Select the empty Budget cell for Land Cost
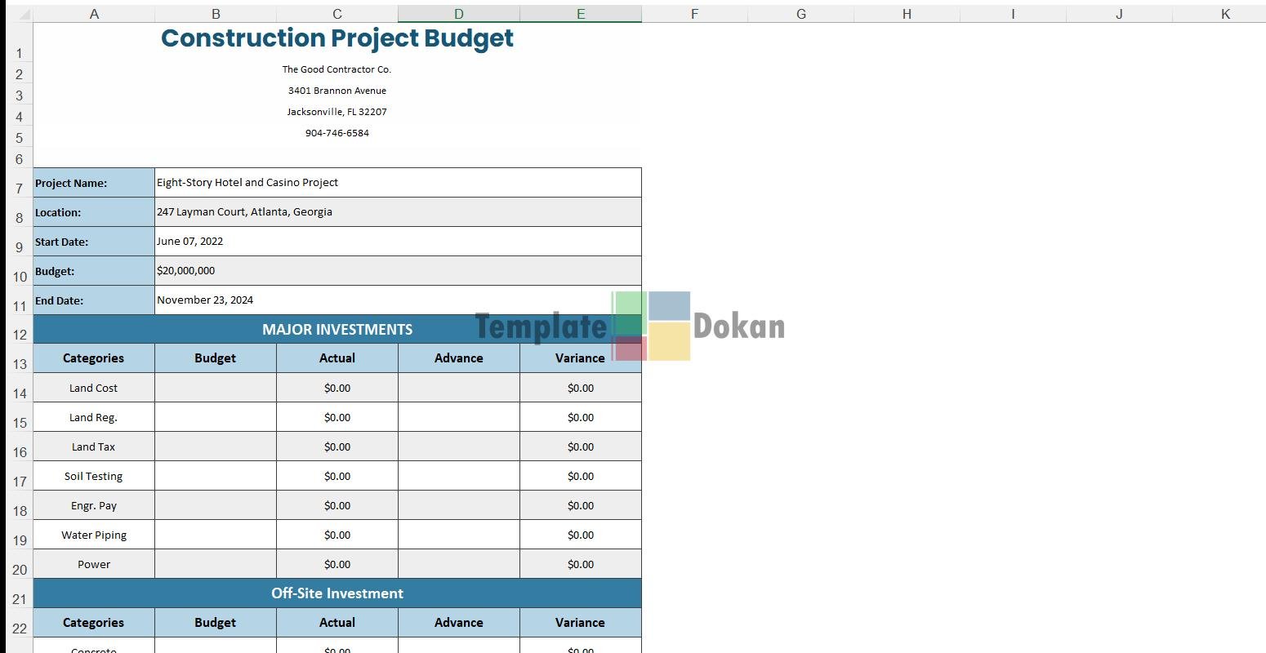Viewport: 1266px width, 653px height. [215, 389]
